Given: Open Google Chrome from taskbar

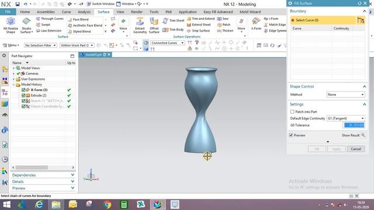Looking at the screenshot, I should click(x=107, y=205).
